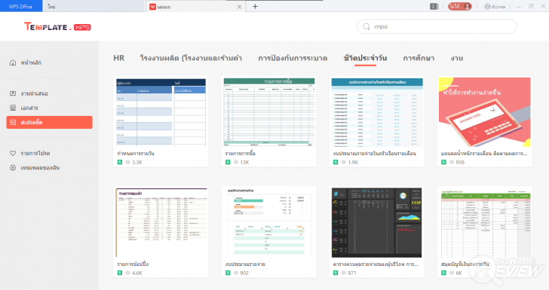The image size is (549, 290).
Task: Click the 4.6K view count
Action: click(x=137, y=273)
